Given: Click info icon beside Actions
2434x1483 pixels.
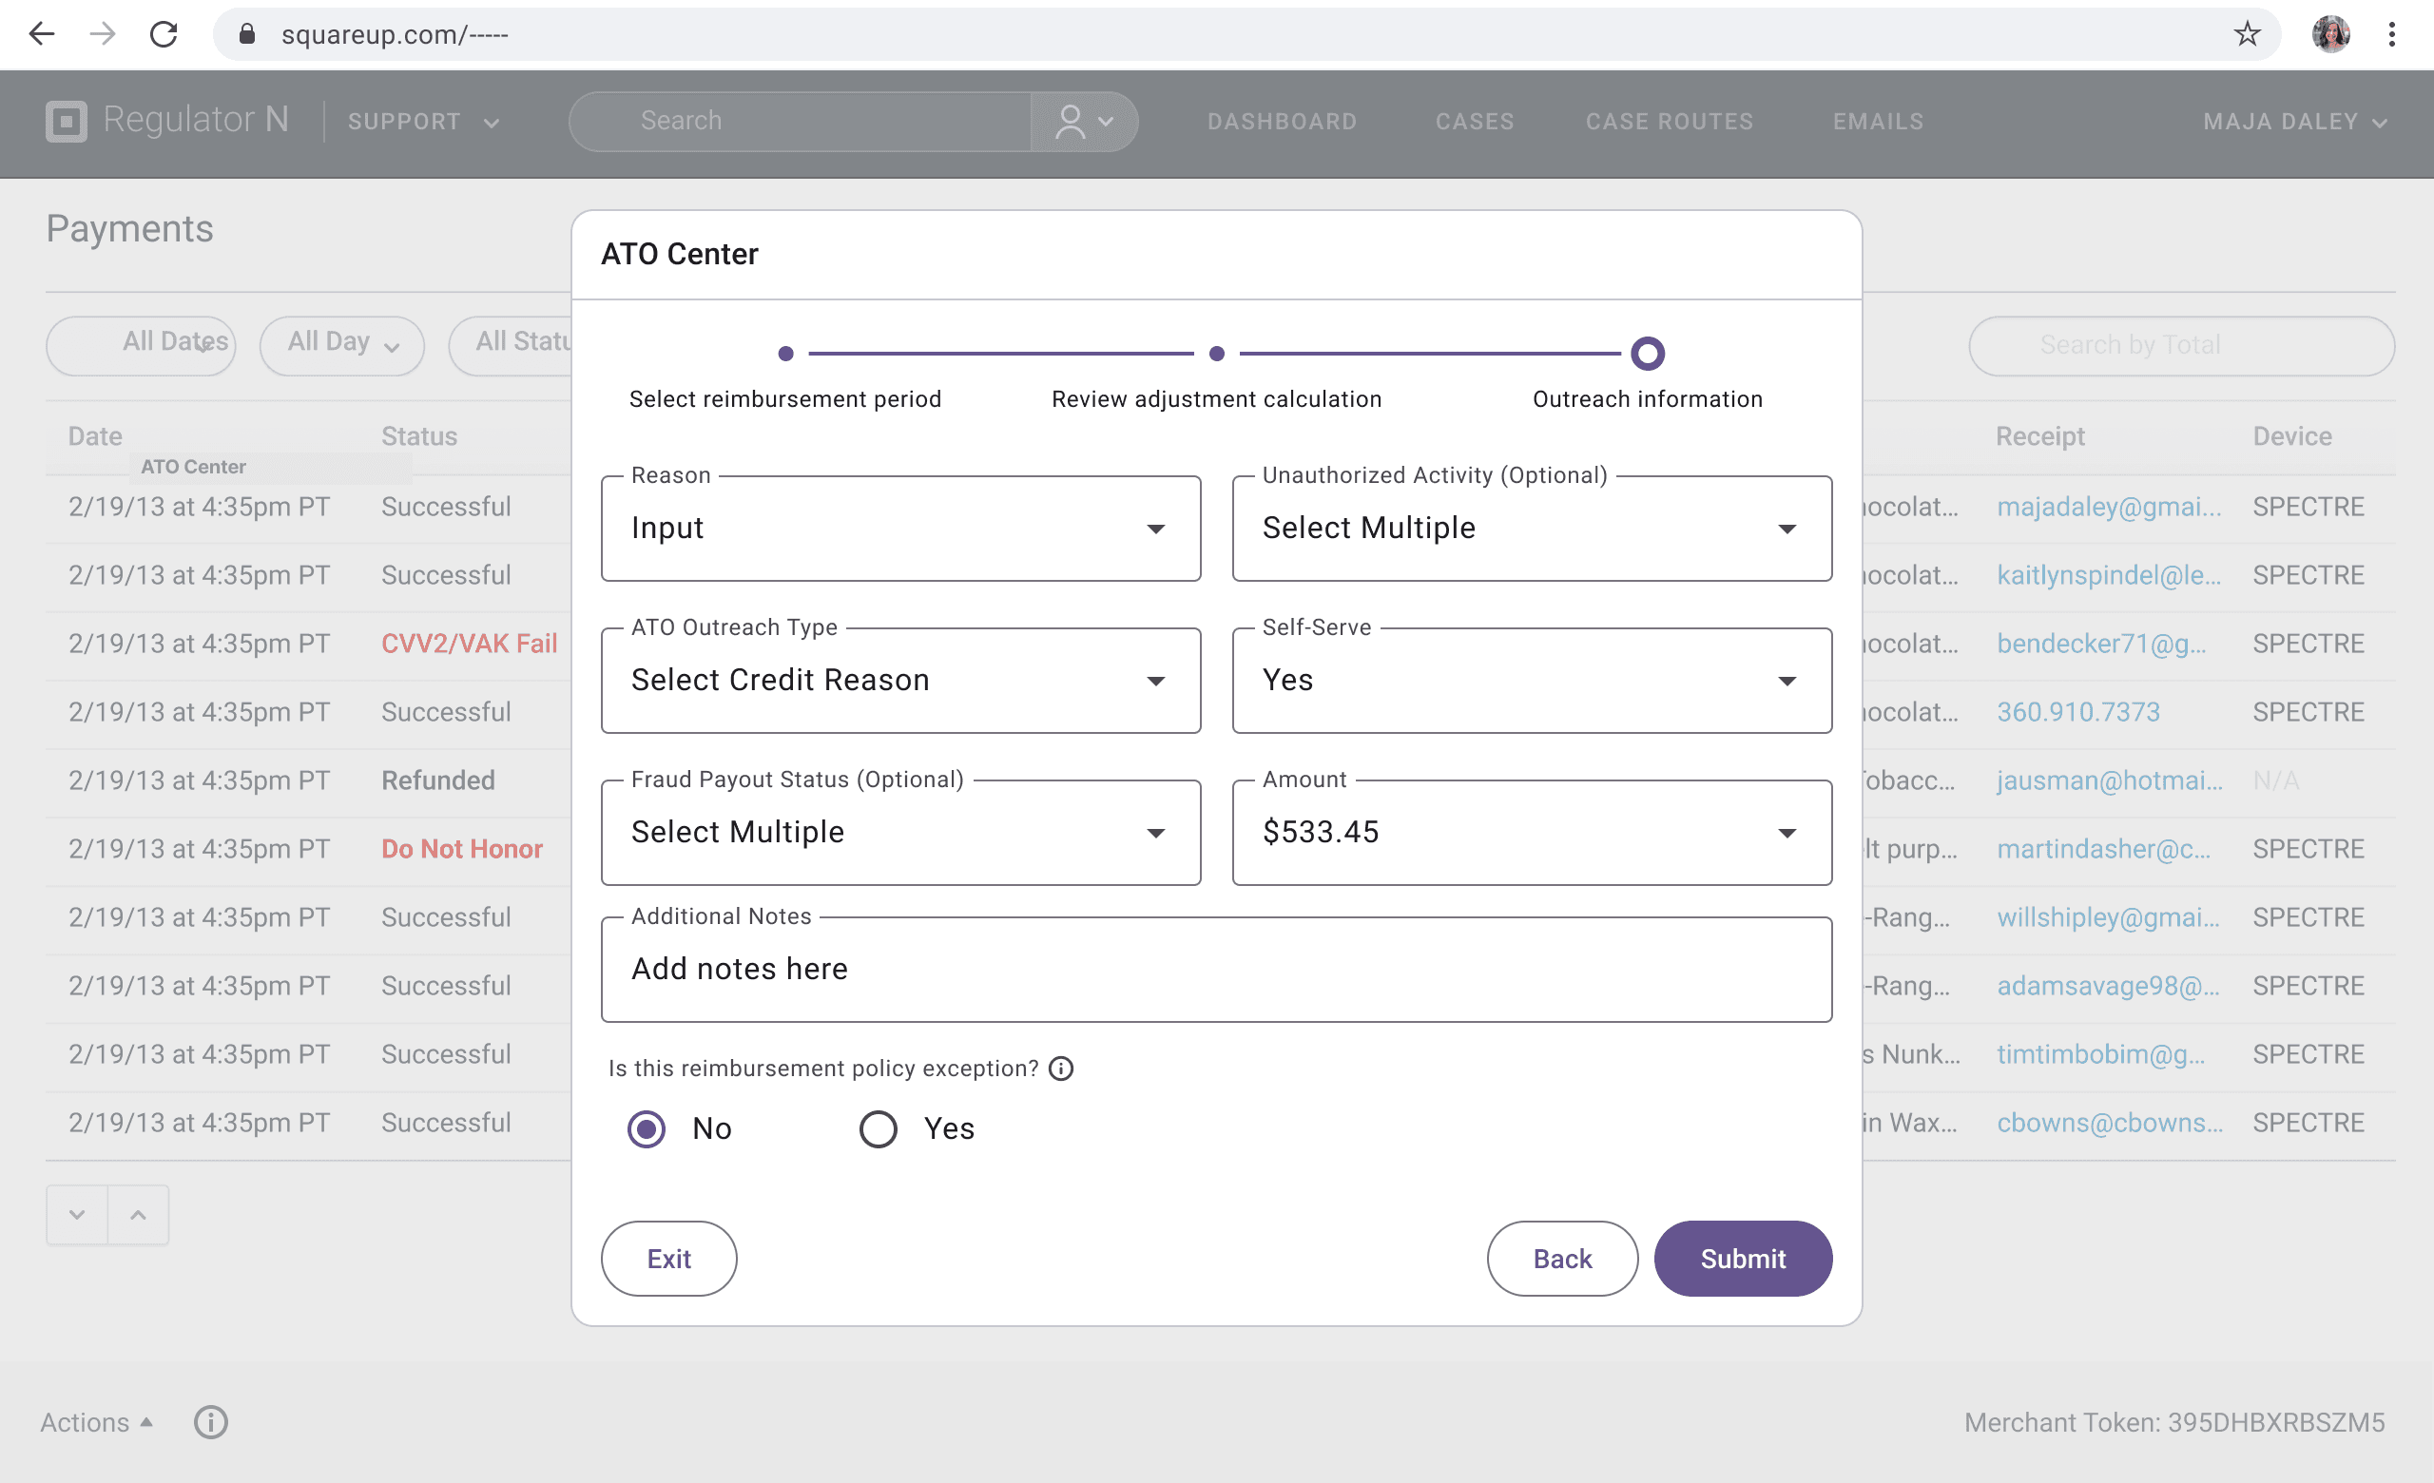Looking at the screenshot, I should click(x=210, y=1422).
